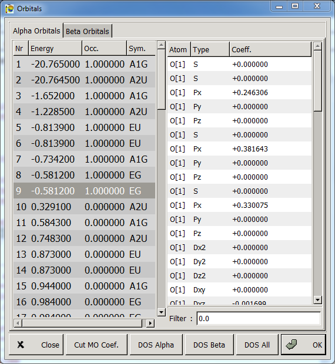The image size is (335, 364).
Task: Click the Close button with X icon
Action: [x=36, y=345]
